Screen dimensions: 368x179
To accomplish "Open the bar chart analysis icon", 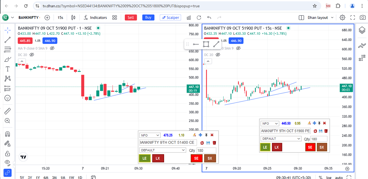I will 189,18.
